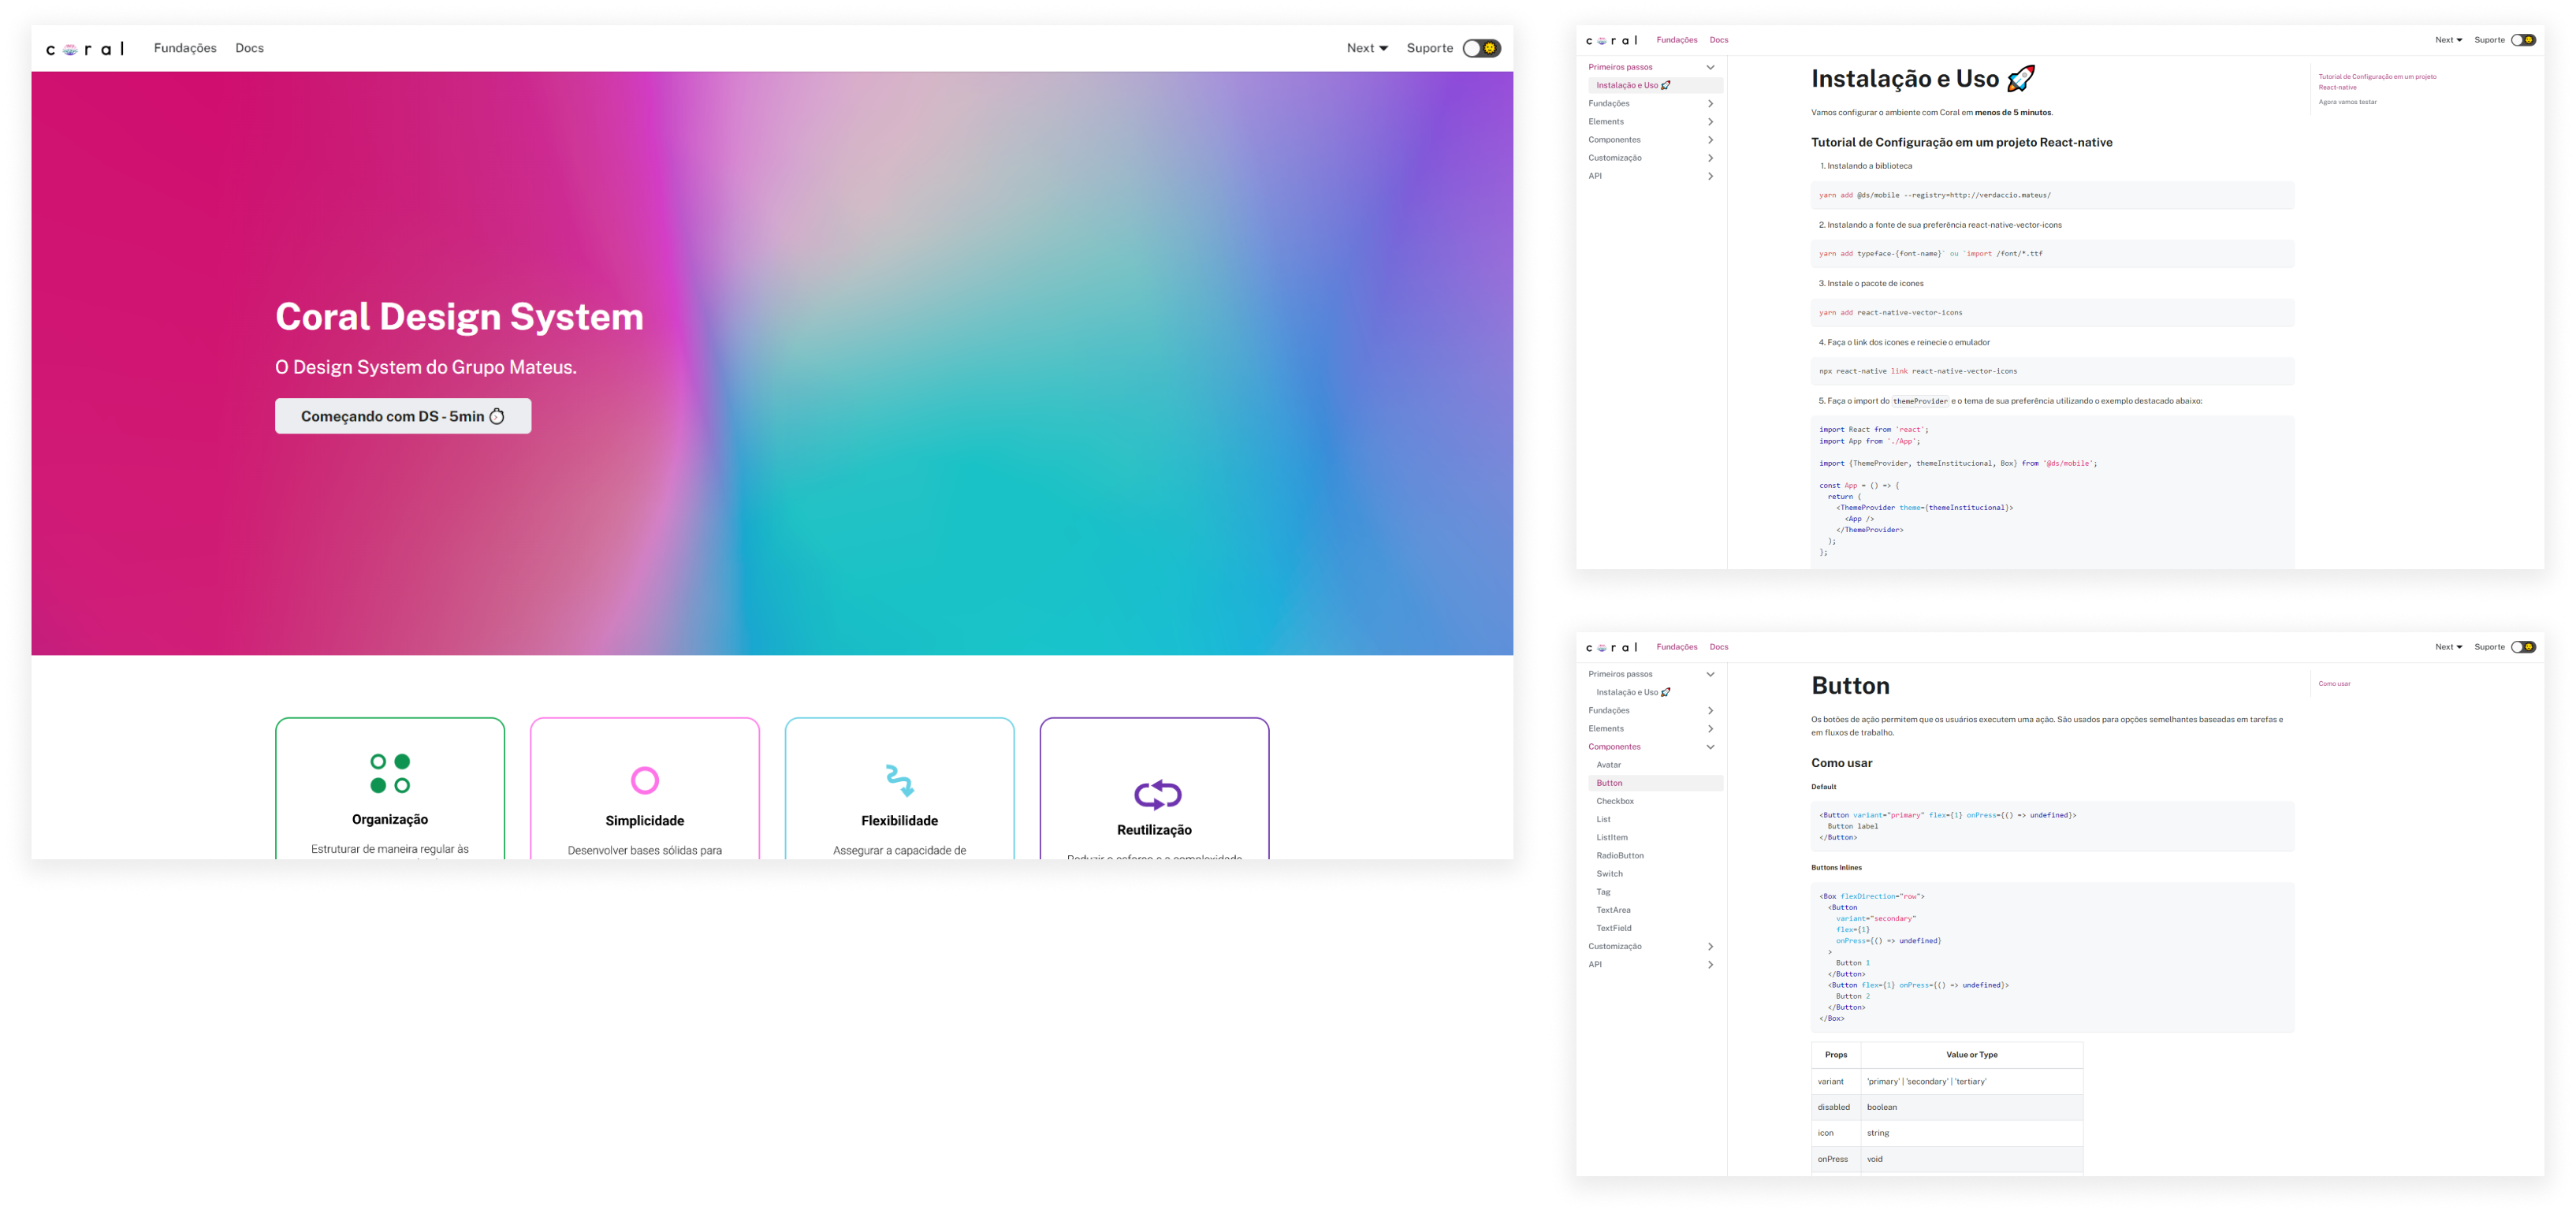
Task: Toggle the theme switch on the landing page header
Action: (1481, 48)
